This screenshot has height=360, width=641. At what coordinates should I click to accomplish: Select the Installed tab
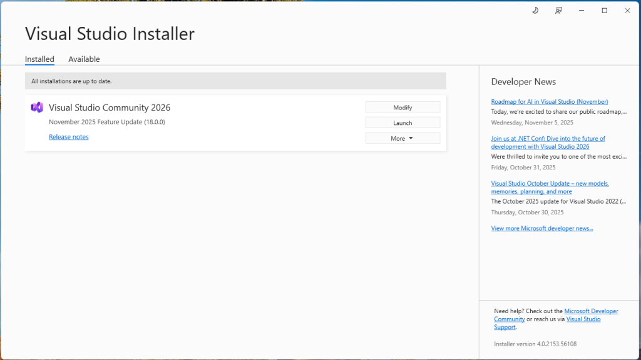click(x=39, y=59)
